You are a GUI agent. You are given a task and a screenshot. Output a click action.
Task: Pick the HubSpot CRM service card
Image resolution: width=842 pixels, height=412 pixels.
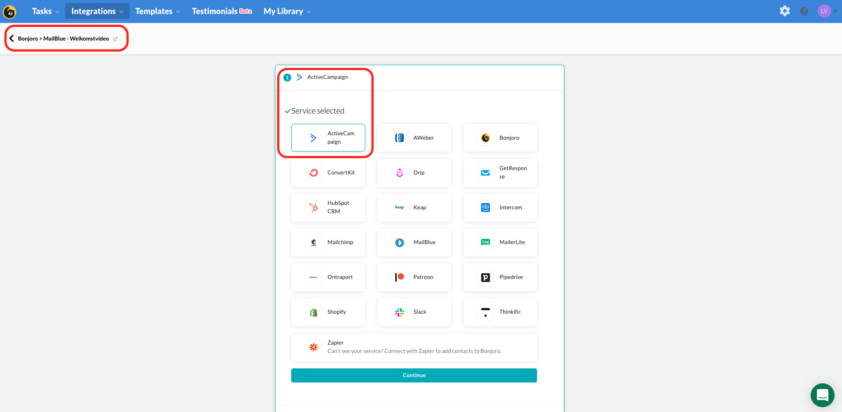[328, 207]
